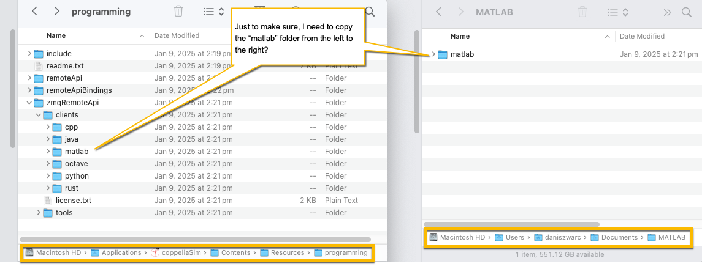Click the search magnifier in MATLAB window
Image resolution: width=702 pixels, height=269 pixels.
coord(687,12)
